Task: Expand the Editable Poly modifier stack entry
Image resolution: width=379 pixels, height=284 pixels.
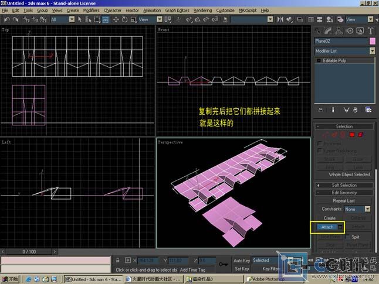Action: (319, 60)
